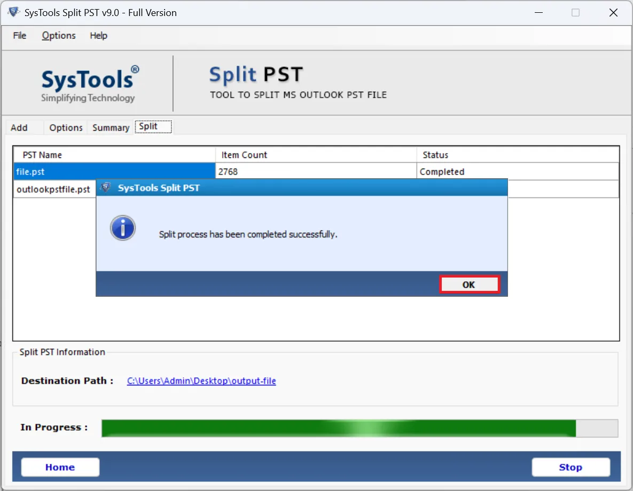This screenshot has height=491, width=633.
Task: Click the Status column header
Action: pos(518,155)
